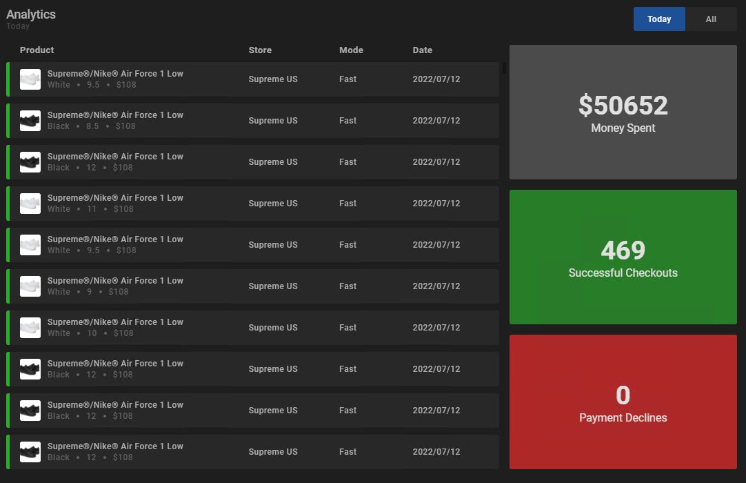The image size is (746, 483).
Task: Open the $50652 Money Spent card
Action: 623,112
